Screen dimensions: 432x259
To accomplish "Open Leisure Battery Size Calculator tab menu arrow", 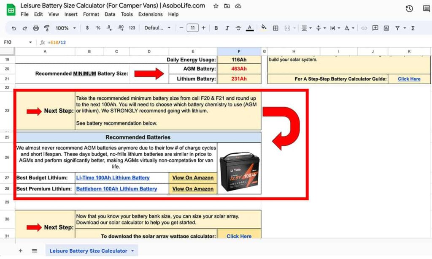I will click(132, 251).
